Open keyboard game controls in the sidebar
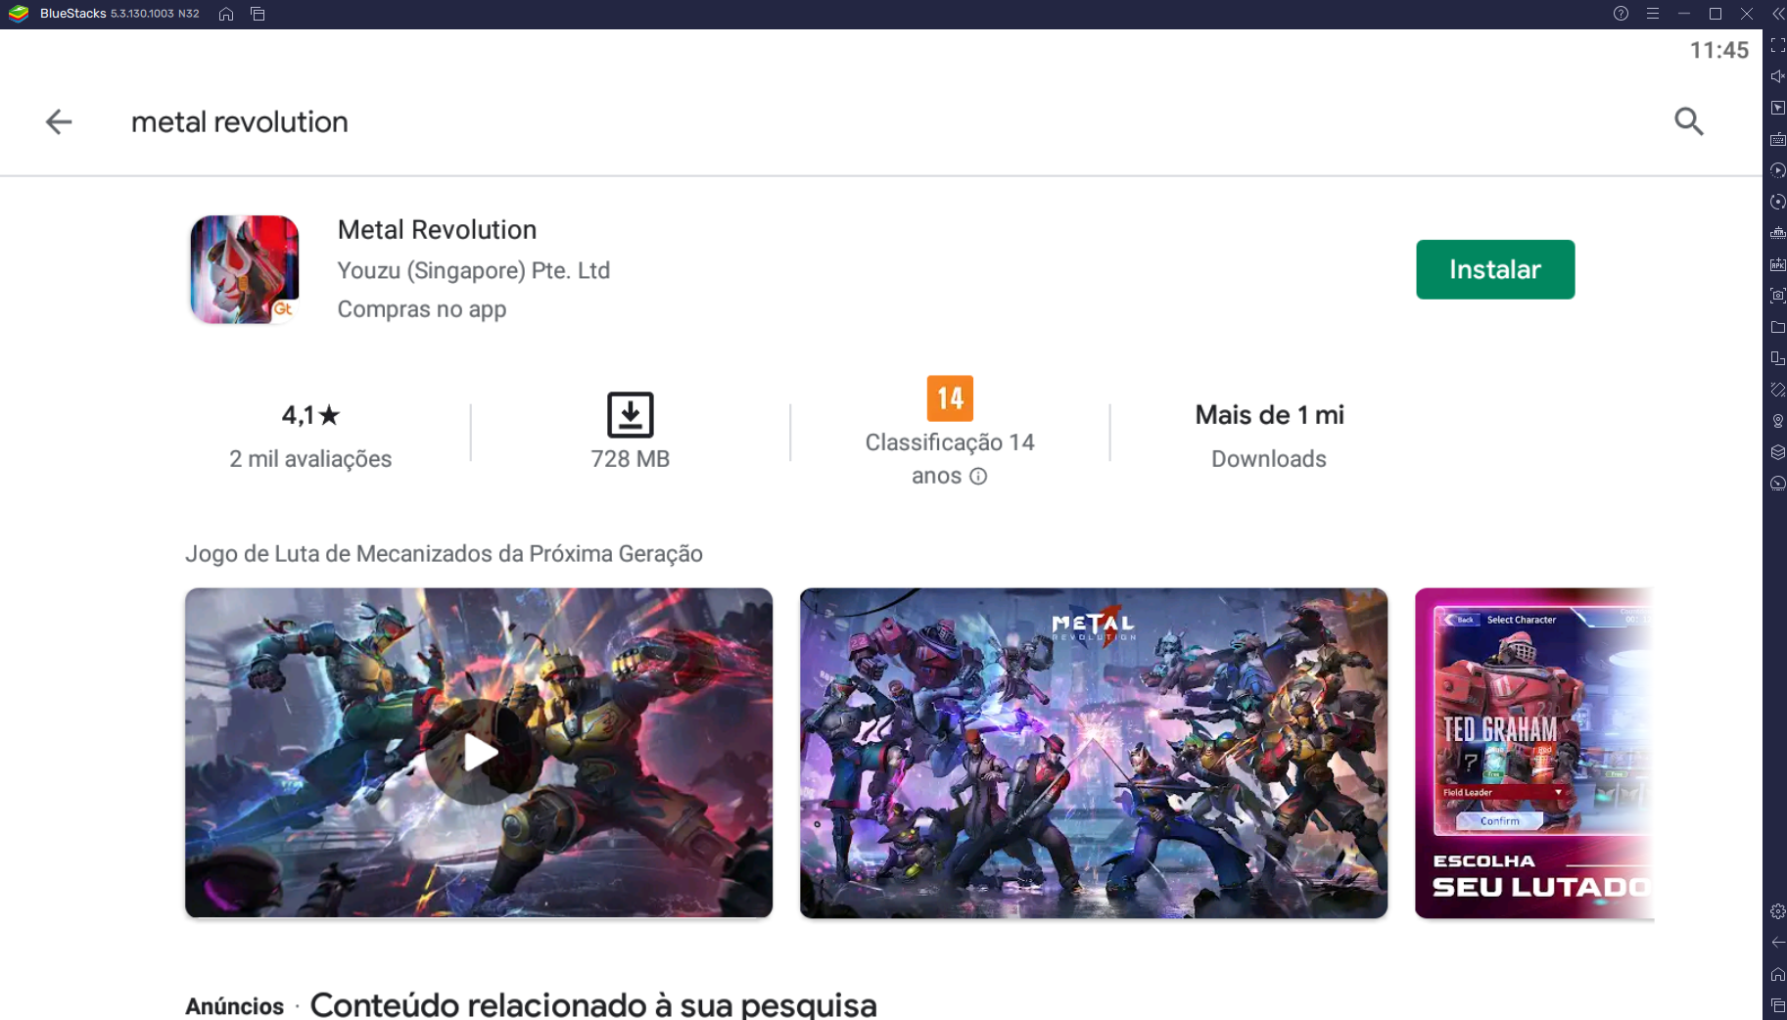This screenshot has width=1787, height=1020. [1777, 139]
